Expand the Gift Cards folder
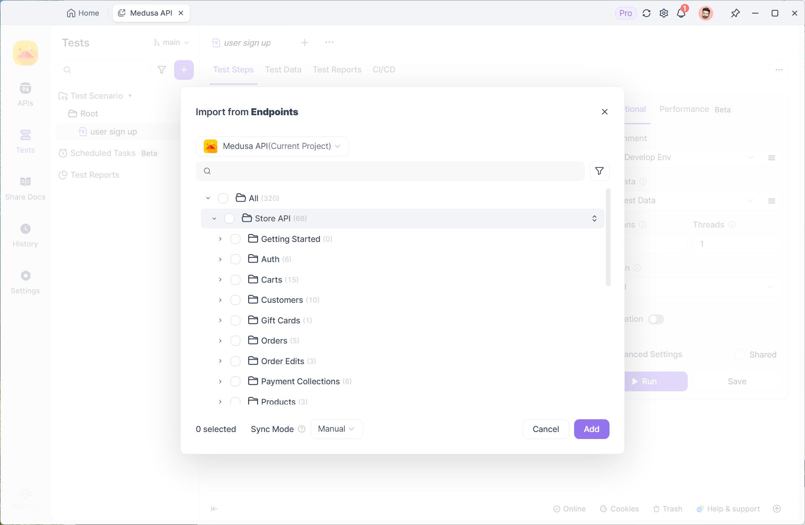805x525 pixels. pos(220,321)
